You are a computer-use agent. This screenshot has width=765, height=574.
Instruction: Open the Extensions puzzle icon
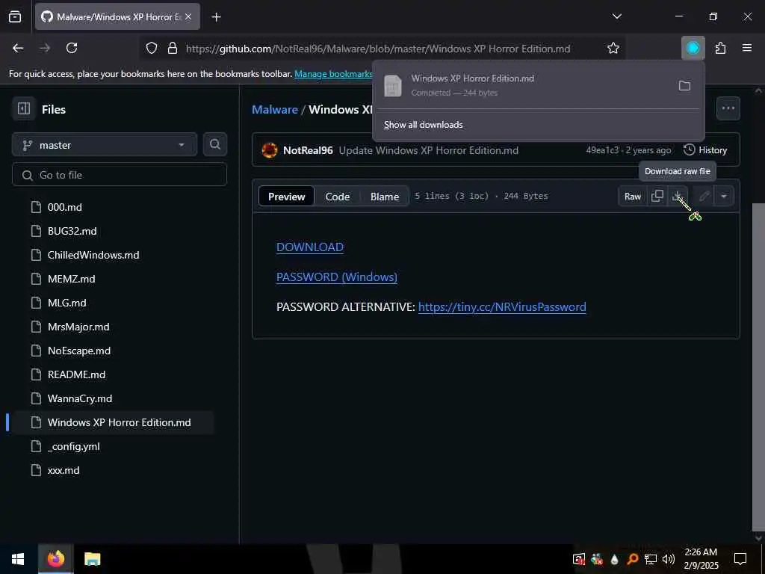720,48
